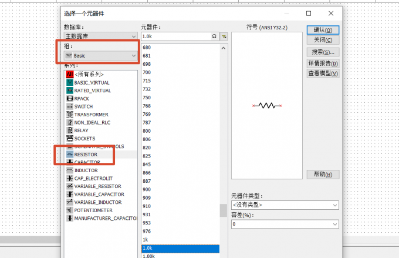Pick NON_IDEAL_RLC family icon
This screenshot has height=258, width=399.
pyautogui.click(x=70, y=122)
